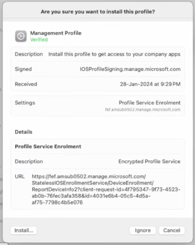The height and width of the screenshot is (245, 195).
Task: Click the Details section heading
Action: coord(24,132)
